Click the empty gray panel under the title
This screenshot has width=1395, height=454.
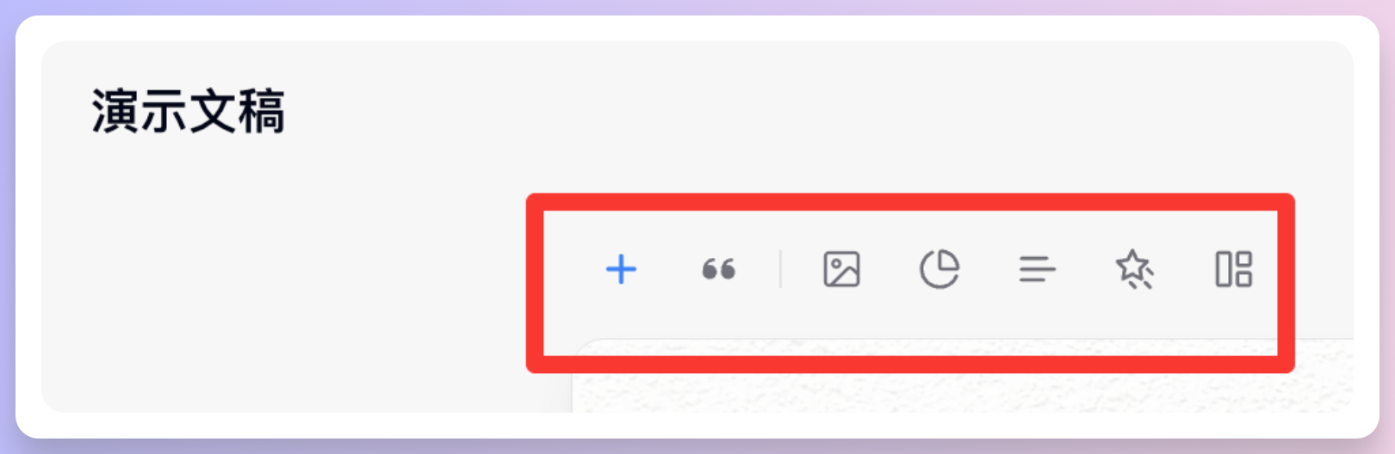click(x=284, y=284)
